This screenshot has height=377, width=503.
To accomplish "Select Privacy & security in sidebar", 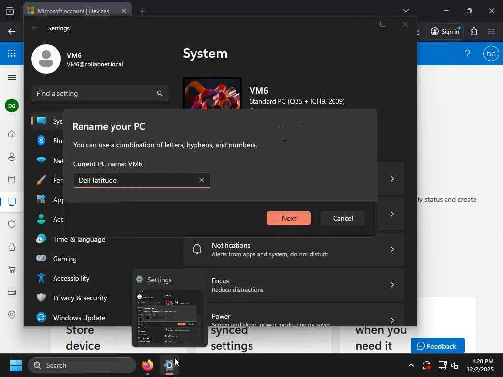I will click(x=80, y=298).
